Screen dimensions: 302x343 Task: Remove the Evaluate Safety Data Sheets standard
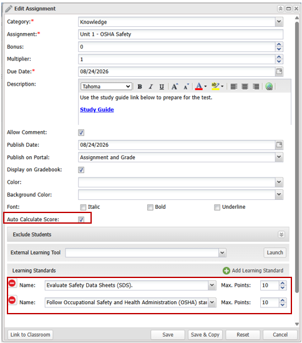pos(12,283)
